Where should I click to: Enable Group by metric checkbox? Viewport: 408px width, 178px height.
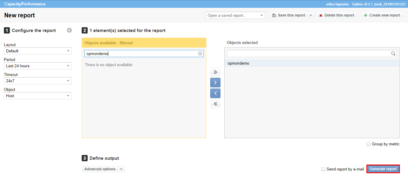tap(368, 144)
